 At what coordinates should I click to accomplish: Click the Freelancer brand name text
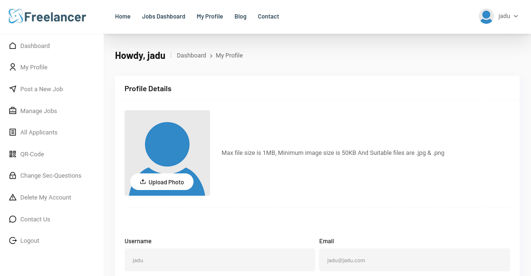click(55, 17)
